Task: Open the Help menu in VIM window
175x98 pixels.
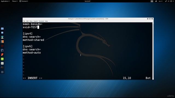Action: (46, 21)
